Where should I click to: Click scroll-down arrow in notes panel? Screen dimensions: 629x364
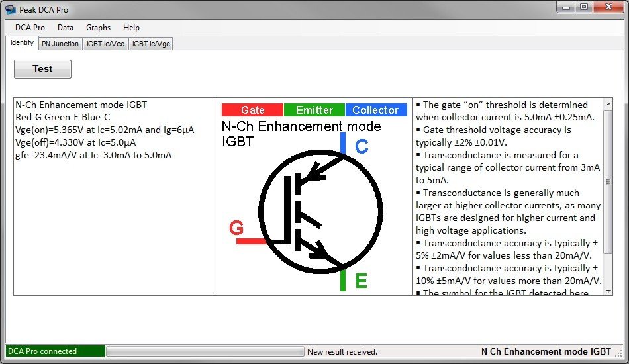pyautogui.click(x=608, y=291)
